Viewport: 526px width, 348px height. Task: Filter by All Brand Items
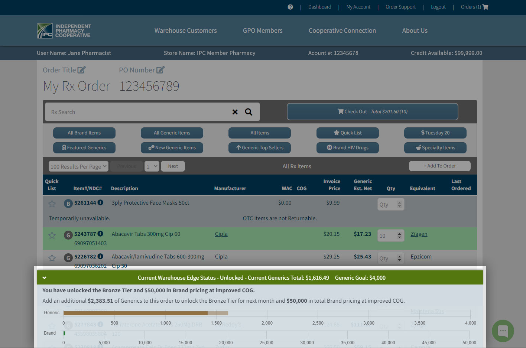click(84, 133)
